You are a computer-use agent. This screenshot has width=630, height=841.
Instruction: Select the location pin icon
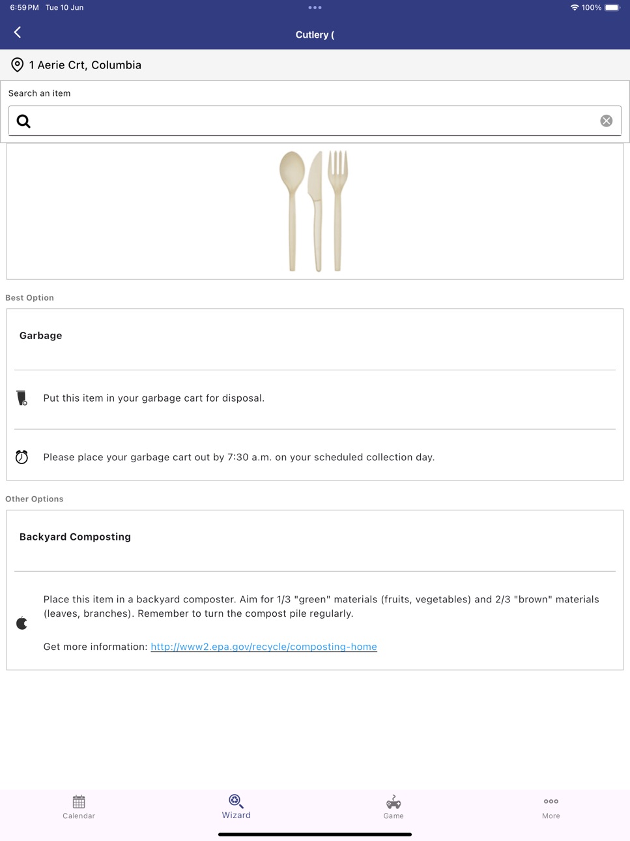pos(18,65)
